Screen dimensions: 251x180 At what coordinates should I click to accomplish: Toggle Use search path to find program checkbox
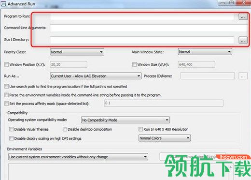pyautogui.click(x=6, y=87)
